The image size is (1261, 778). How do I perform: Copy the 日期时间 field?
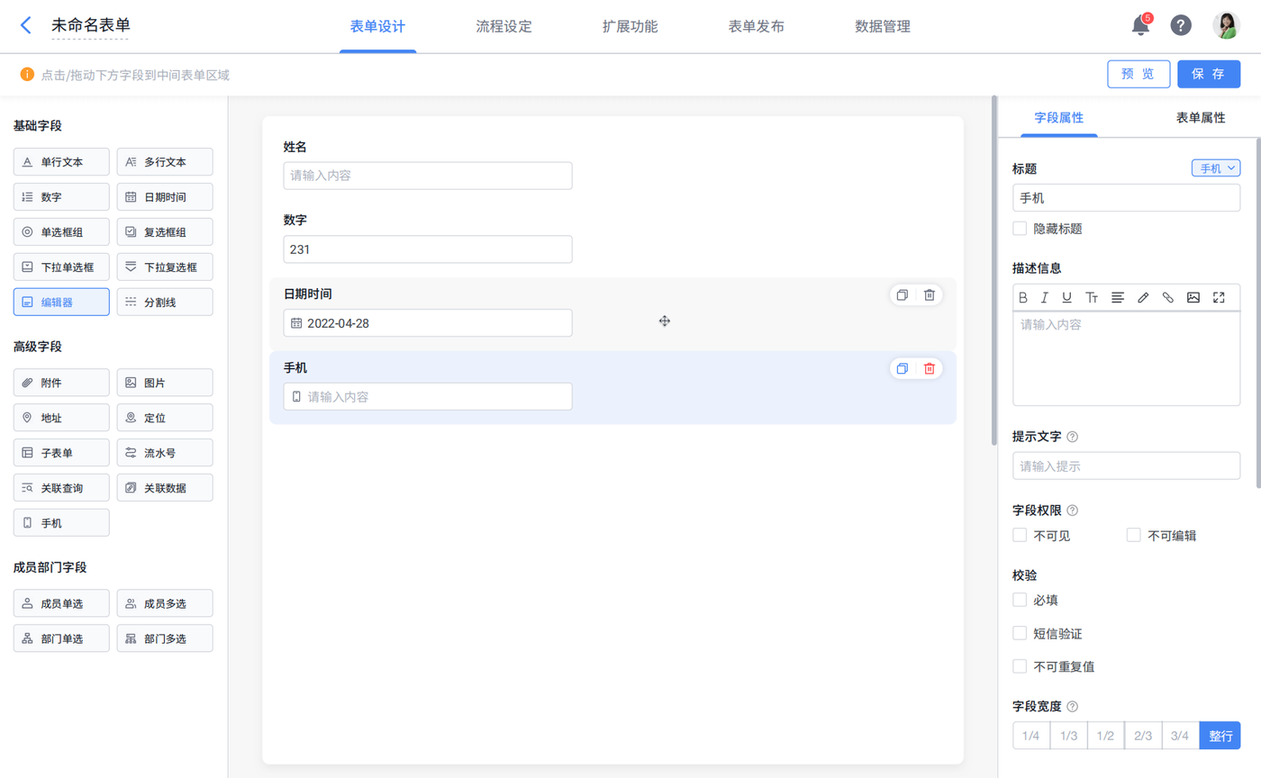[903, 294]
